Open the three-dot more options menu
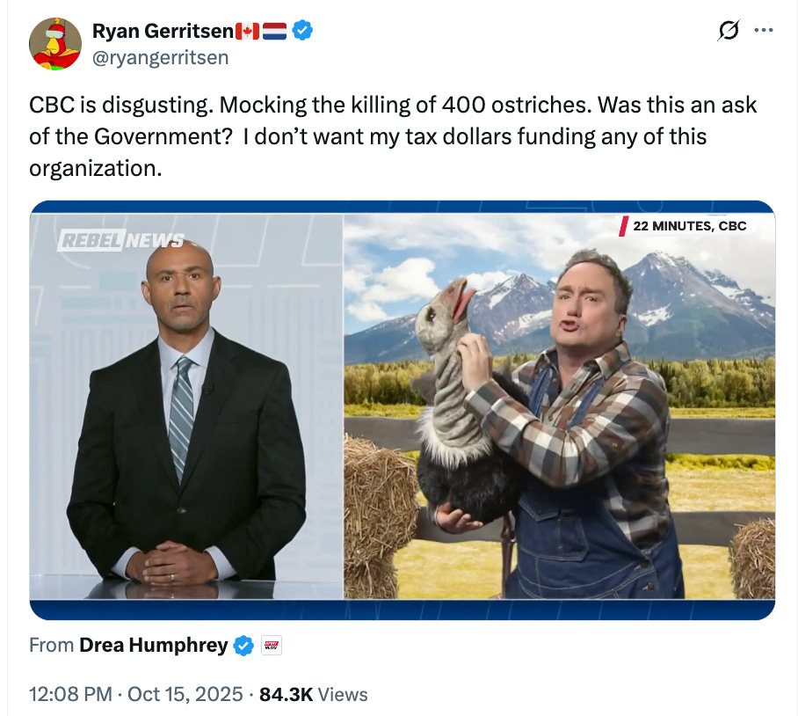This screenshot has width=798, height=716. [x=764, y=31]
